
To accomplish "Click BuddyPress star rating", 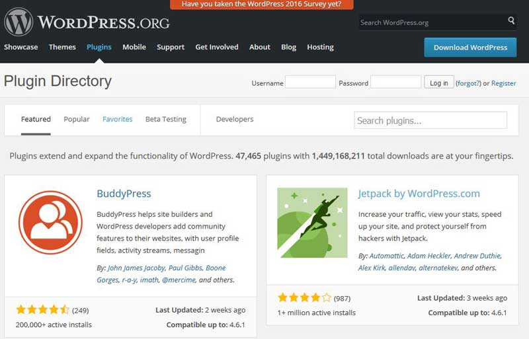I will 42,310.
